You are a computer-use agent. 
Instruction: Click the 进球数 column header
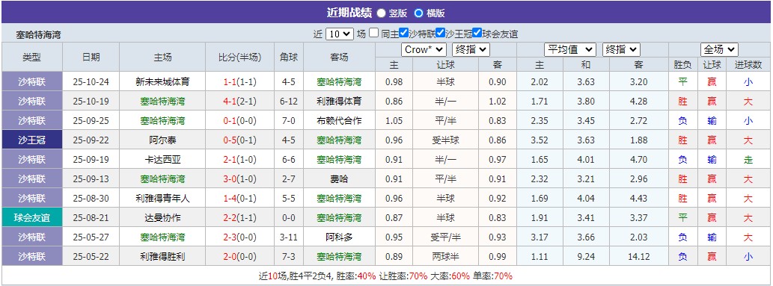point(748,64)
